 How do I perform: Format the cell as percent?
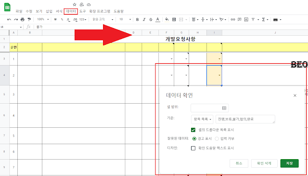(x=62, y=19)
